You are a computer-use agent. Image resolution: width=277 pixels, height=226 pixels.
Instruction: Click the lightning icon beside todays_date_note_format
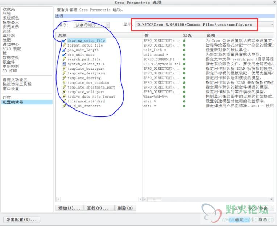click(64, 97)
